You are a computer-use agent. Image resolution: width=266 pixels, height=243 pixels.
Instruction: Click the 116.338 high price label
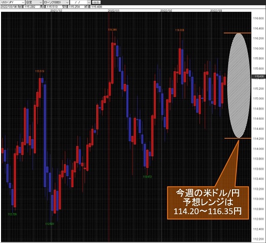pyautogui.click(x=180, y=30)
